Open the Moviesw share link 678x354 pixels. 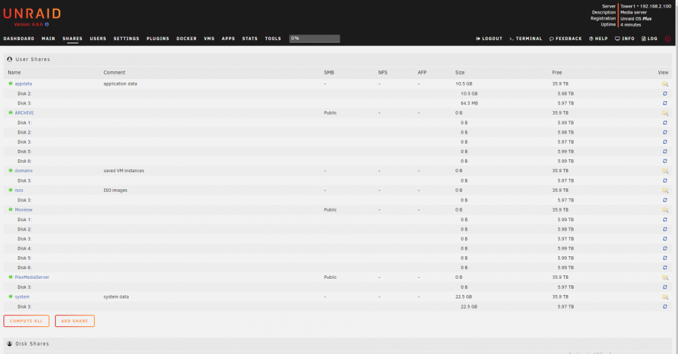(x=24, y=210)
